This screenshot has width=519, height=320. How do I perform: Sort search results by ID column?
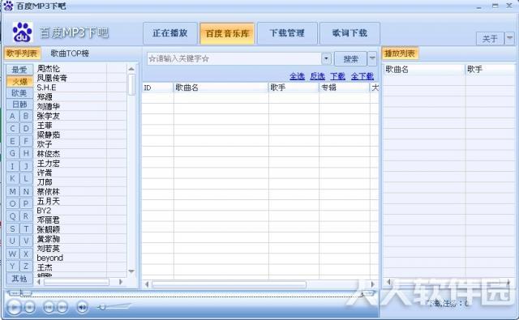(157, 87)
